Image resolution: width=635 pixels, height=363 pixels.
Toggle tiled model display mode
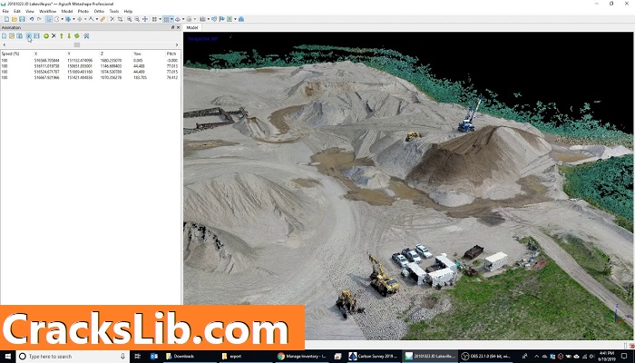189,19
